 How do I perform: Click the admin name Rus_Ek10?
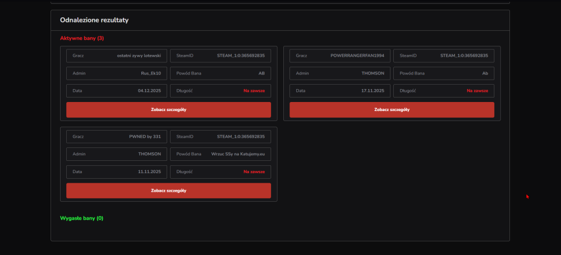(151, 73)
